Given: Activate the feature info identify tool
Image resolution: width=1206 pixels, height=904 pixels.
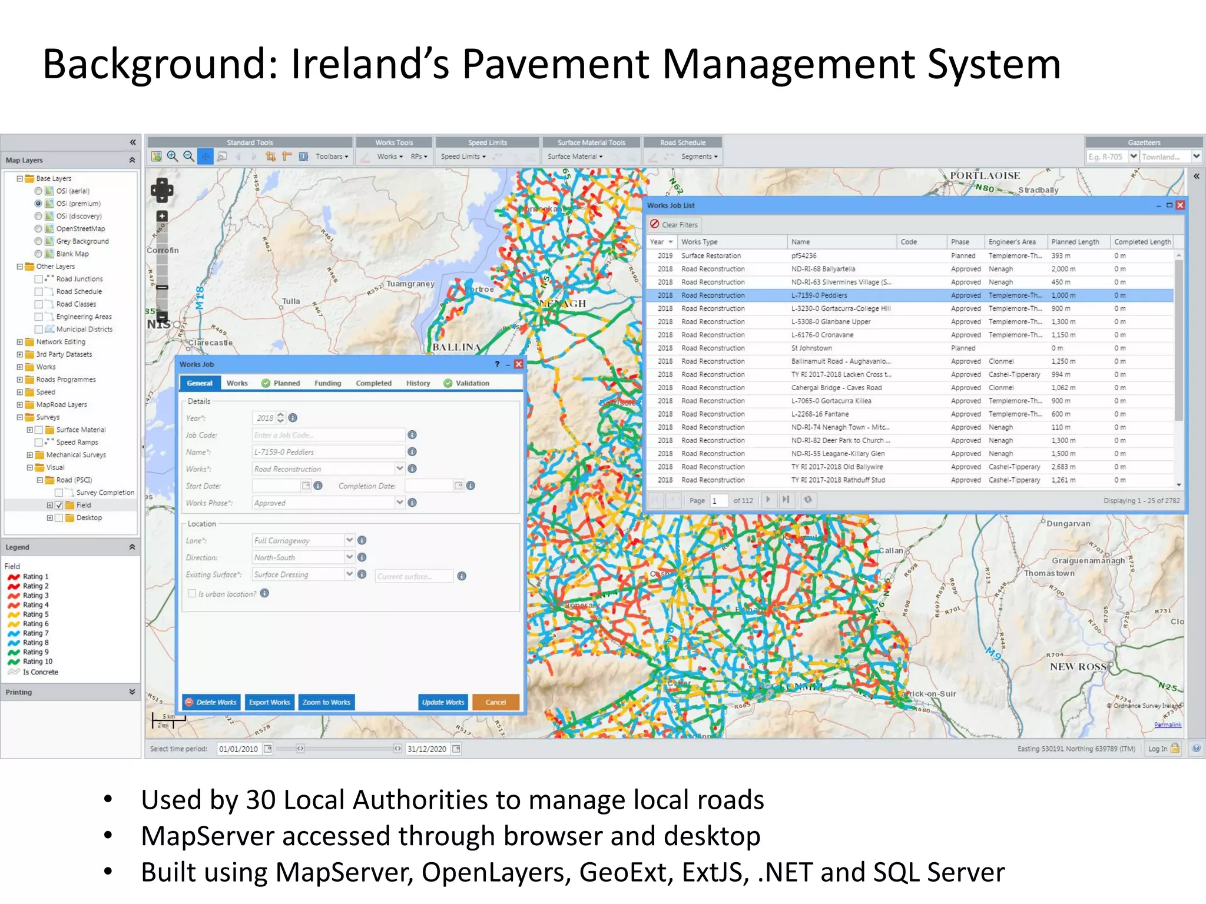Looking at the screenshot, I should coord(303,156).
